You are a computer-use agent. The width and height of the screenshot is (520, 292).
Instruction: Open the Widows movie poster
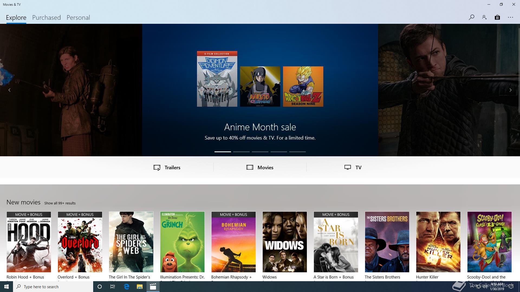[285, 242]
